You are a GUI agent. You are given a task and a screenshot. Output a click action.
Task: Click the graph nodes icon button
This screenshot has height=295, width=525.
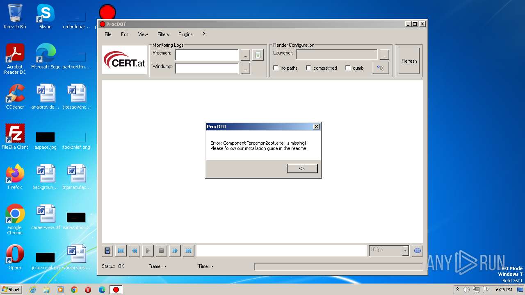380,68
